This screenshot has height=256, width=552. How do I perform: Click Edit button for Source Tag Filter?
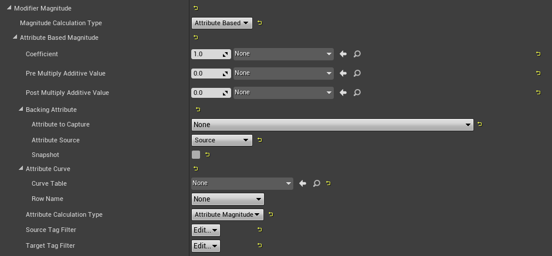click(205, 230)
